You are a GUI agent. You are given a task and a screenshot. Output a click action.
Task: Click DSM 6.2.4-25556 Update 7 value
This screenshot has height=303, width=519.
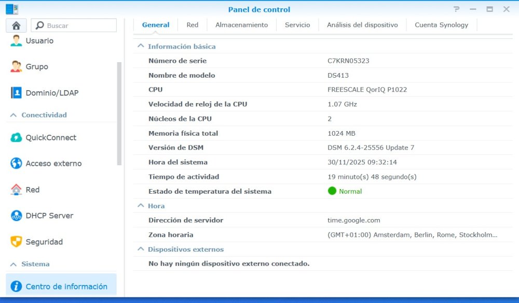[x=371, y=148]
